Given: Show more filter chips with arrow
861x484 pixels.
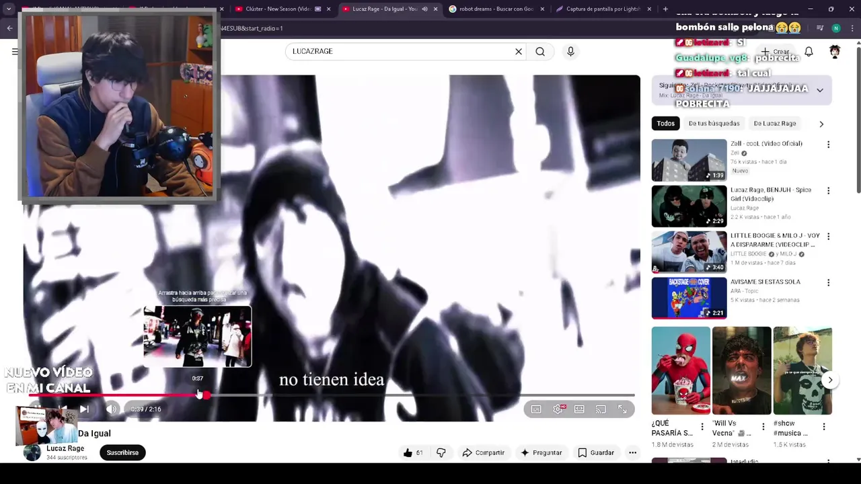Looking at the screenshot, I should point(821,124).
